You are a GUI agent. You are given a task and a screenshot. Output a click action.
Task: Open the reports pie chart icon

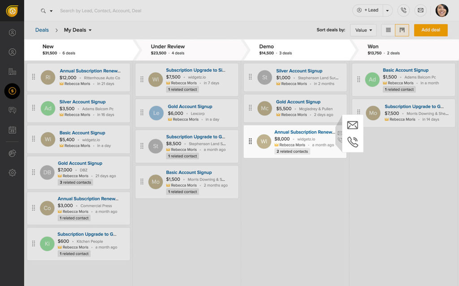point(12,153)
